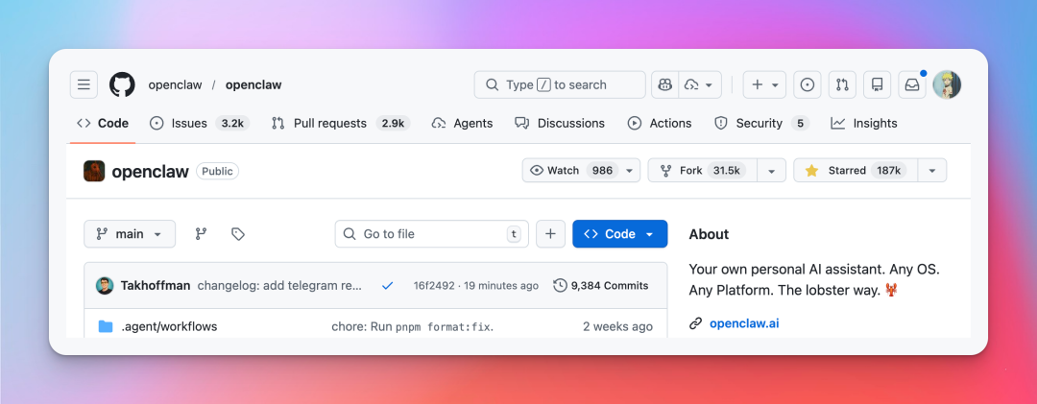The height and width of the screenshot is (404, 1037).
Task: Open your issues from header icon
Action: (808, 84)
